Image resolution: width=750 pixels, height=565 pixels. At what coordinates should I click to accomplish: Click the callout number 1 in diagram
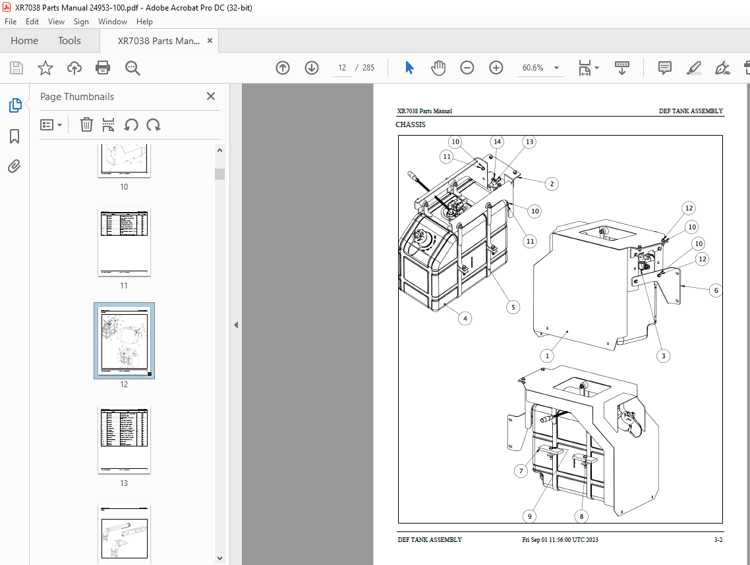point(547,356)
